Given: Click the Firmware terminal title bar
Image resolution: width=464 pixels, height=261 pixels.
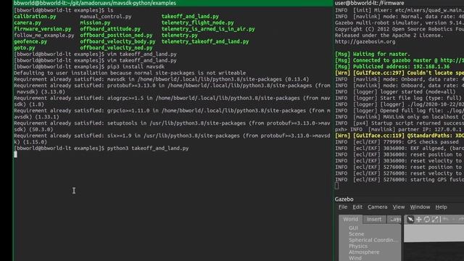Looking at the screenshot, I should [370, 3].
